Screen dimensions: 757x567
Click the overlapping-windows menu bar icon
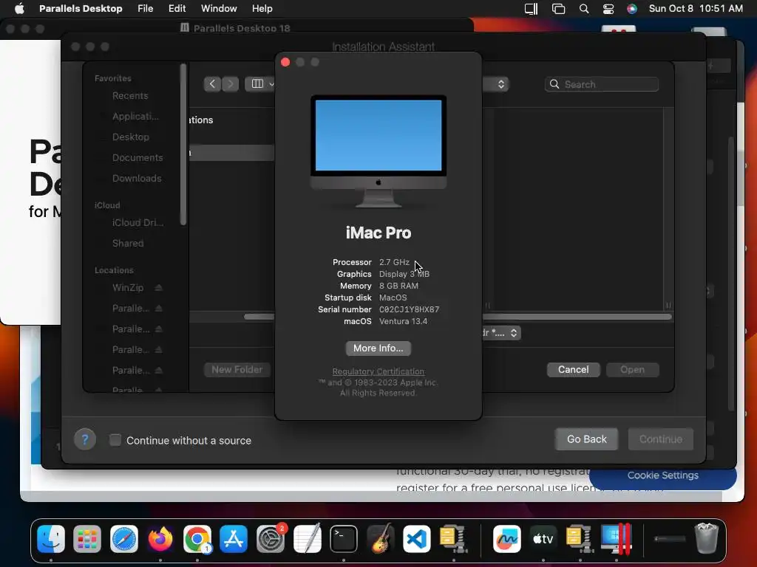(559, 8)
